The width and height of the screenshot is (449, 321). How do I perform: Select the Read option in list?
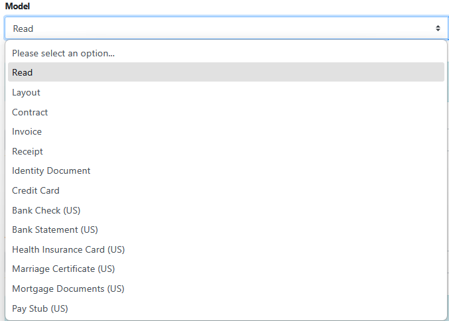tap(23, 72)
